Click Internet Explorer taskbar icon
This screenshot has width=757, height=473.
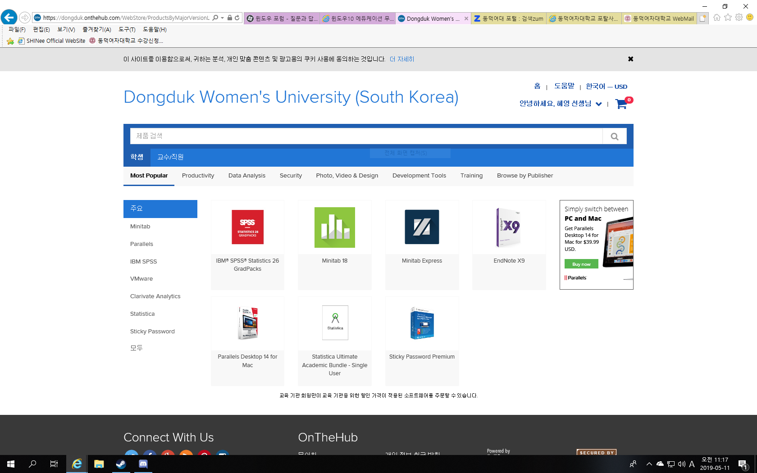click(77, 464)
